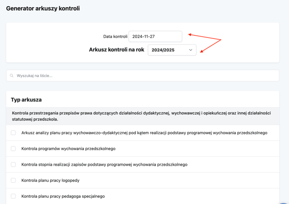Click the Kontrola przestrzegania przepisów prawa group header
Image resolution: width=289 pixels, height=204 pixels.
coord(142,116)
